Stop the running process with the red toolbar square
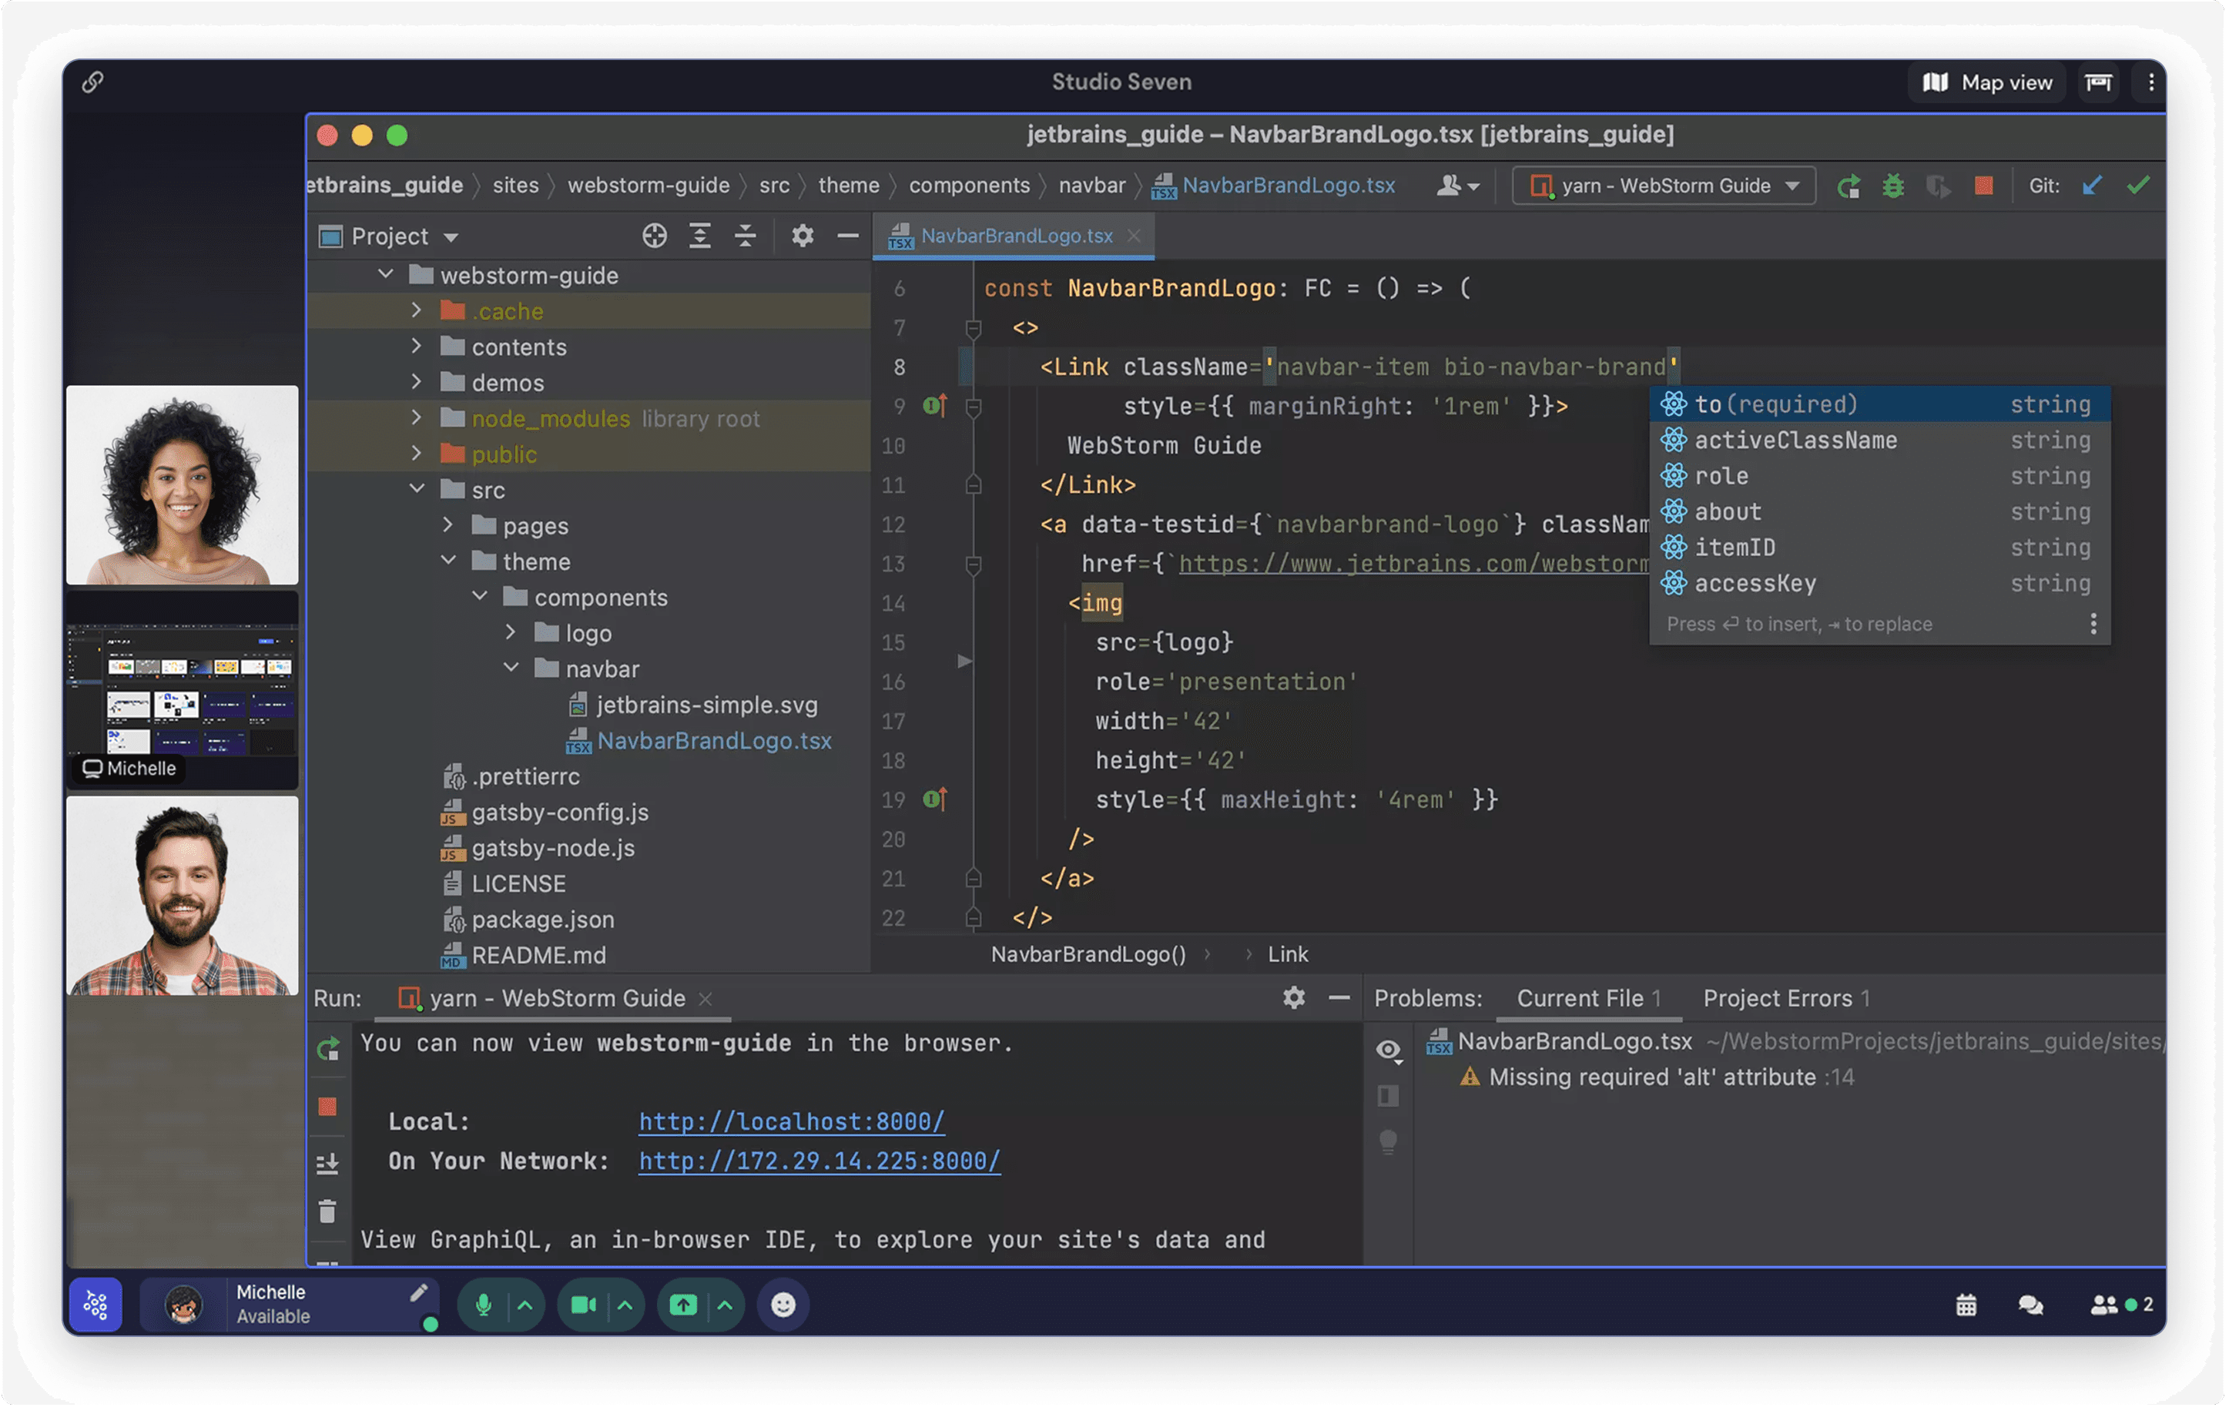 pyautogui.click(x=1983, y=186)
